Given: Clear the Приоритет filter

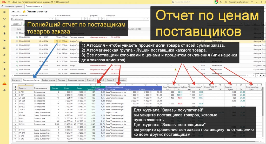Looking at the screenshot, I should tap(103, 19).
